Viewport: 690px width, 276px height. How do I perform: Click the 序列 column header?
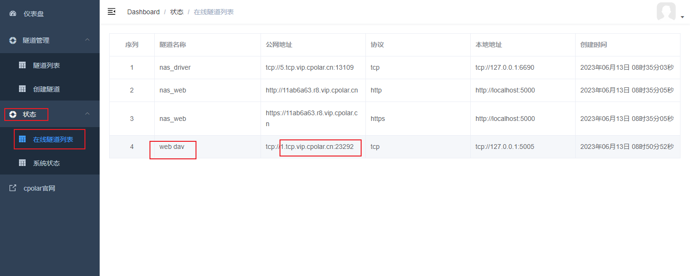(x=132, y=45)
